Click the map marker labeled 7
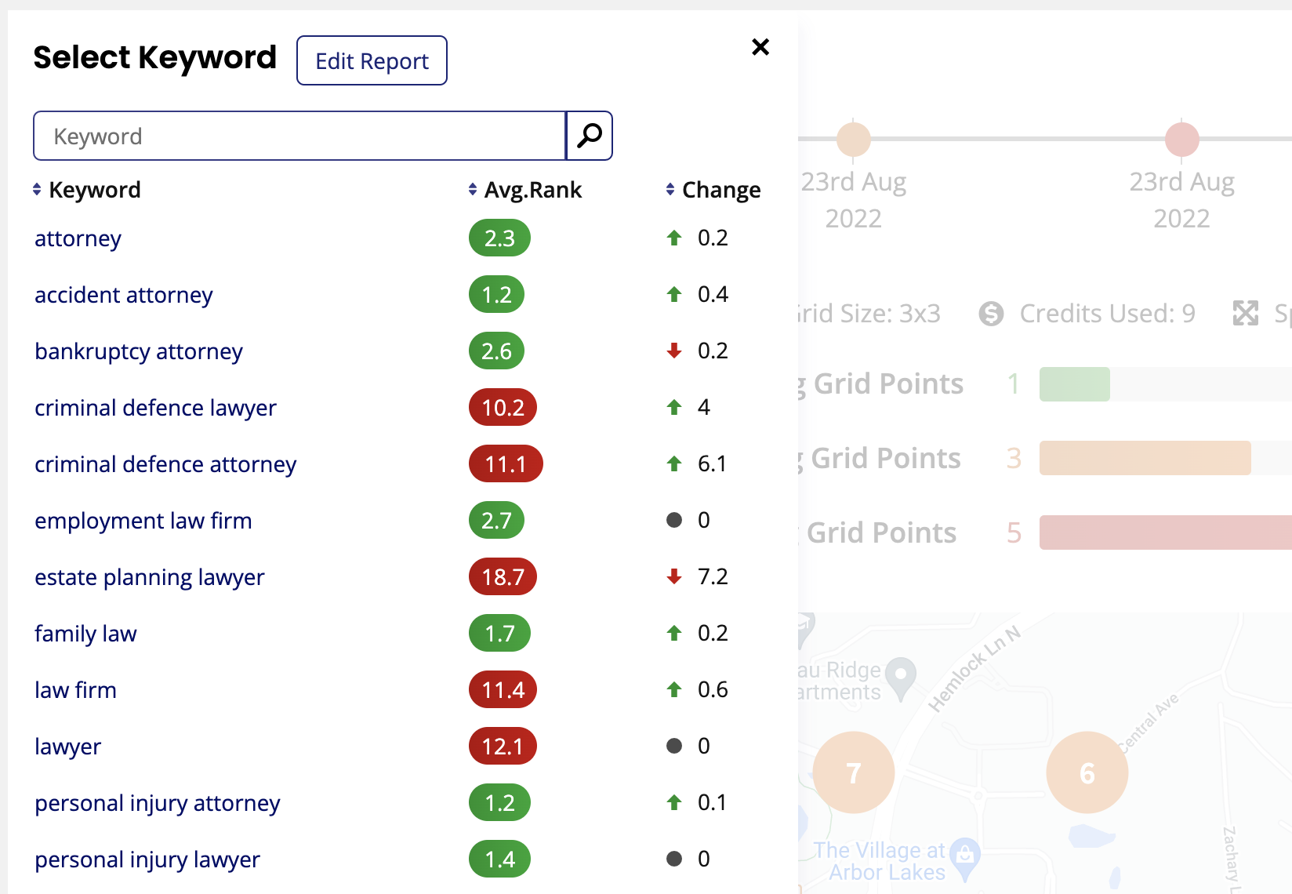1292x894 pixels. 853,772
